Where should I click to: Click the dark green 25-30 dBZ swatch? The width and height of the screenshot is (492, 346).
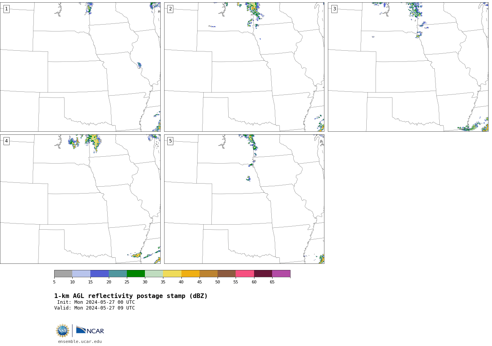tap(136, 274)
